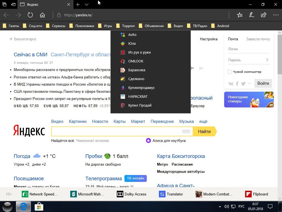Open the Завести почту link
This screenshot has height=212, width=282.
pyautogui.click(x=258, y=39)
